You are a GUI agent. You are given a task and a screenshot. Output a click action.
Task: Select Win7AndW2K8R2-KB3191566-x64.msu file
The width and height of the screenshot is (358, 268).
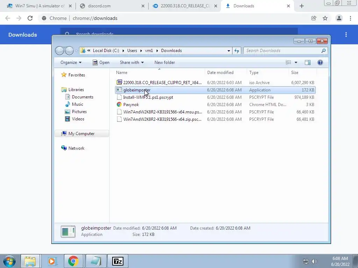[215, 112]
